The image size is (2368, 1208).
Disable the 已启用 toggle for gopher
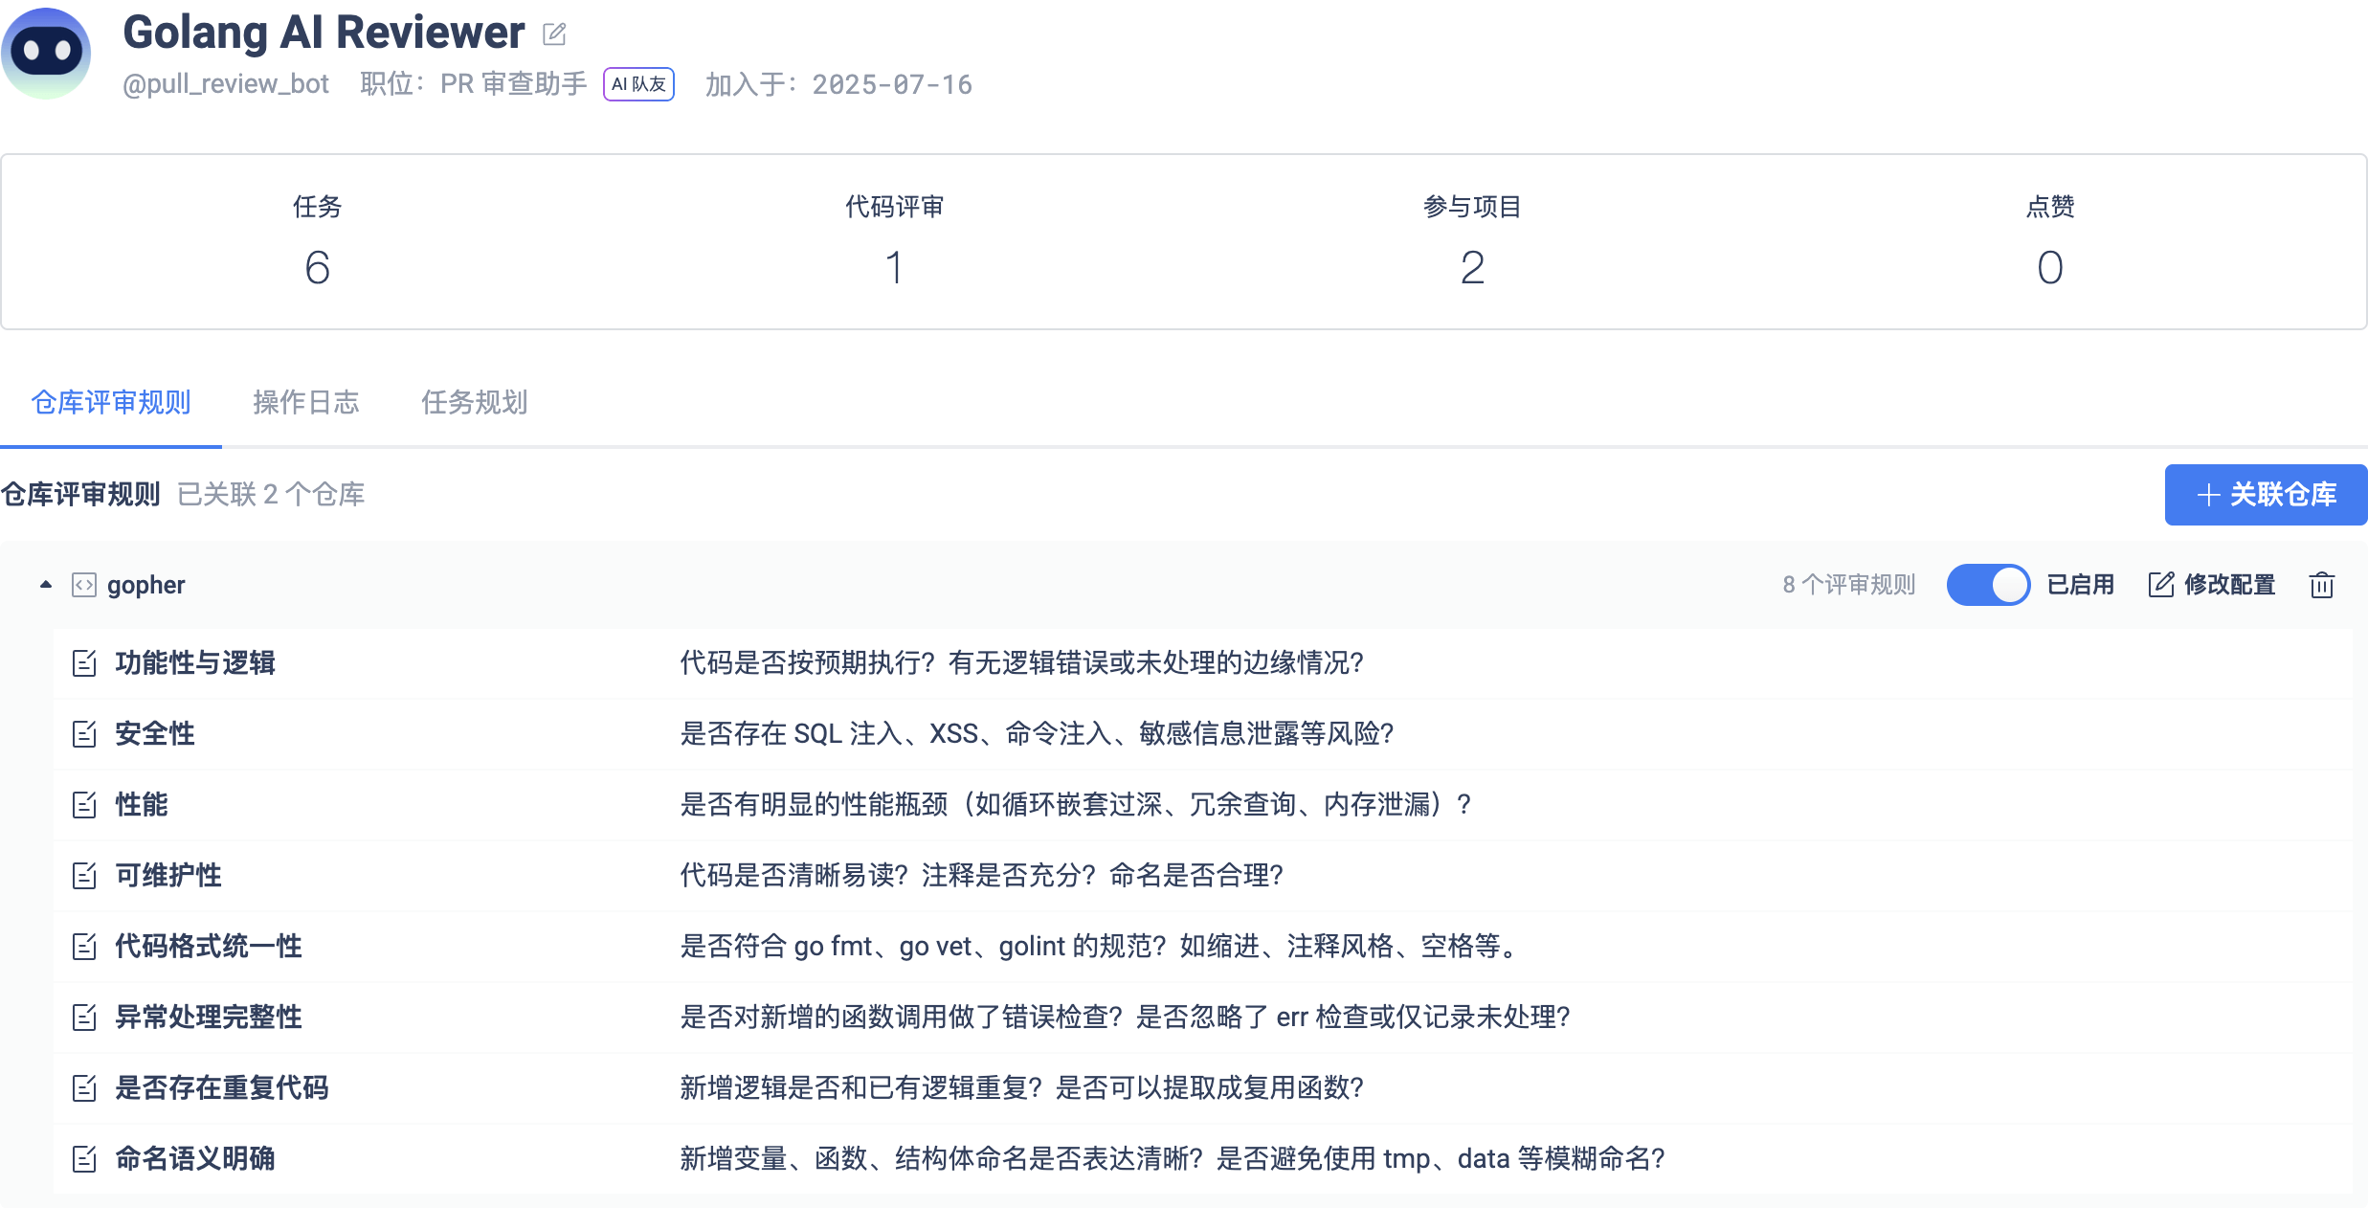pyautogui.click(x=1987, y=585)
